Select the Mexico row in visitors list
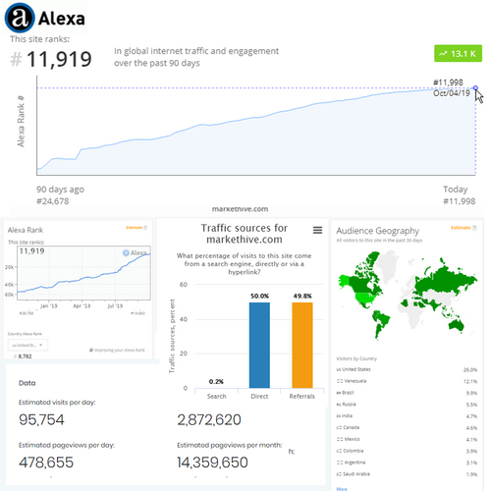The height and width of the screenshot is (491, 491). coord(407,439)
